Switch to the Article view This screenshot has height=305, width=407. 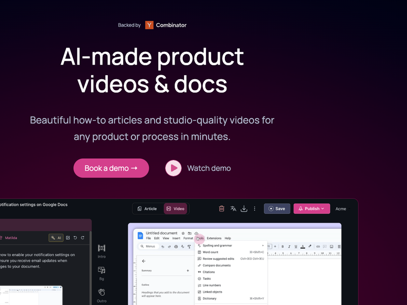click(147, 208)
